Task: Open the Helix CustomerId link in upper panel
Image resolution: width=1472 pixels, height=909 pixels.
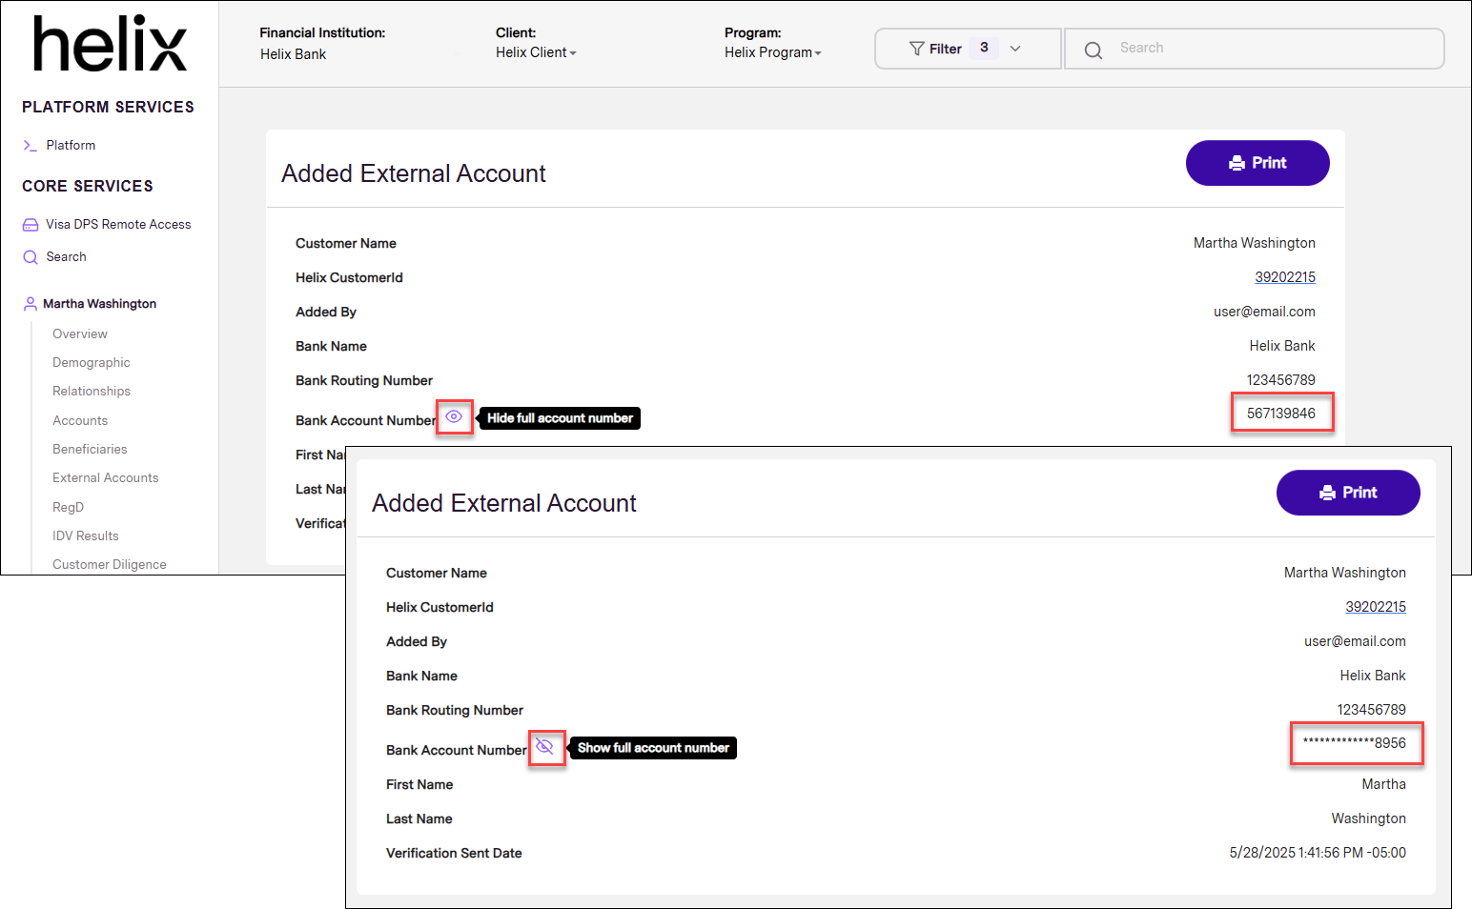Action: [1285, 277]
